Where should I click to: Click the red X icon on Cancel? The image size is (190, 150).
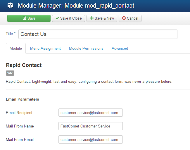124,18
